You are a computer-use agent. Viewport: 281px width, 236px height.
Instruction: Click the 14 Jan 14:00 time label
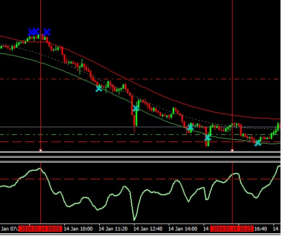[x=183, y=229]
